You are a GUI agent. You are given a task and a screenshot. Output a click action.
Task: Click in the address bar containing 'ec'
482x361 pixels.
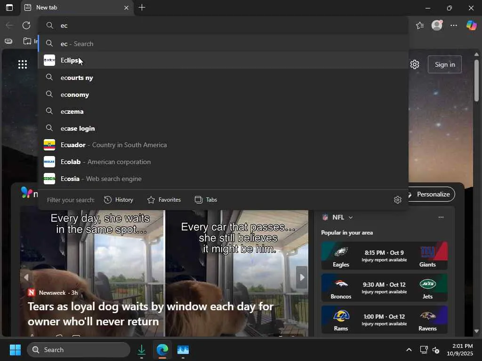click(x=223, y=25)
